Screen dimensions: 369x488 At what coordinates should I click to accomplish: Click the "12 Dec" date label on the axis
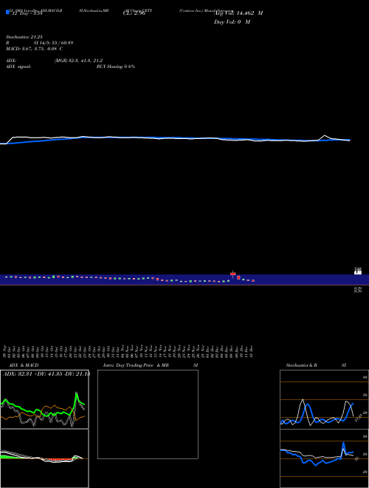[251, 351]
